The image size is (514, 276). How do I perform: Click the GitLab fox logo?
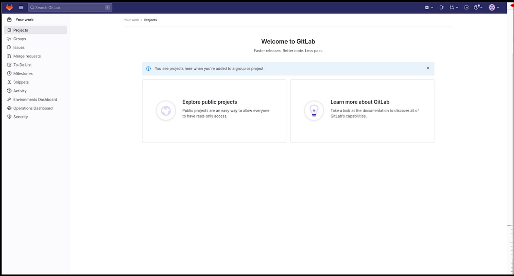9,7
